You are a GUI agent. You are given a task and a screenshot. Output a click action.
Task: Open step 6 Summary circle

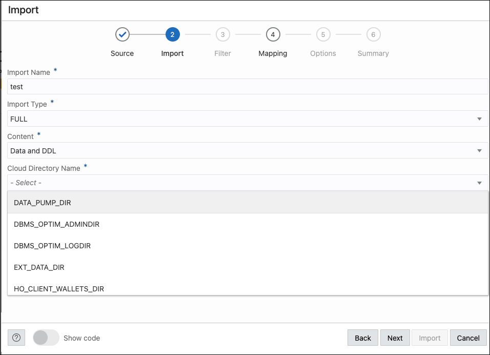(x=374, y=34)
